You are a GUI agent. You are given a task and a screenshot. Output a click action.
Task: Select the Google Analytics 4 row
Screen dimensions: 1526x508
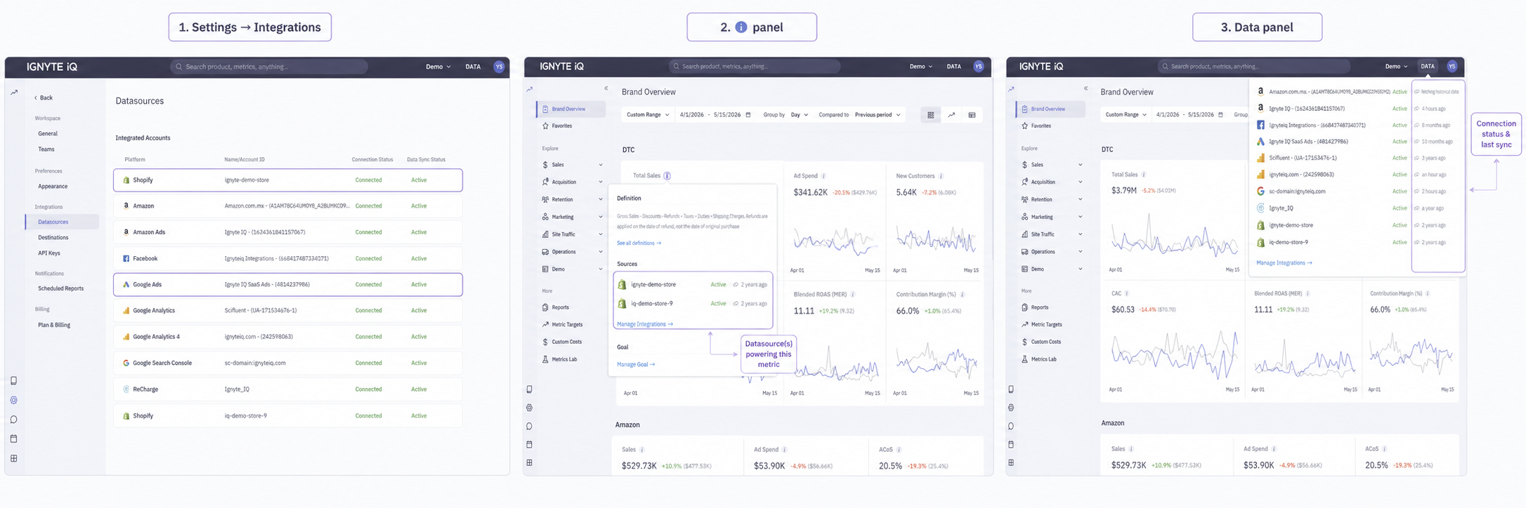tap(288, 337)
